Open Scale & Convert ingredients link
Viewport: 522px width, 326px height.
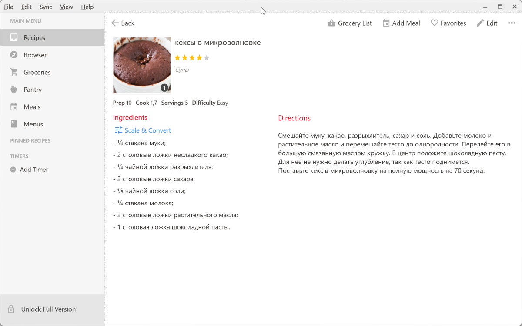(143, 130)
